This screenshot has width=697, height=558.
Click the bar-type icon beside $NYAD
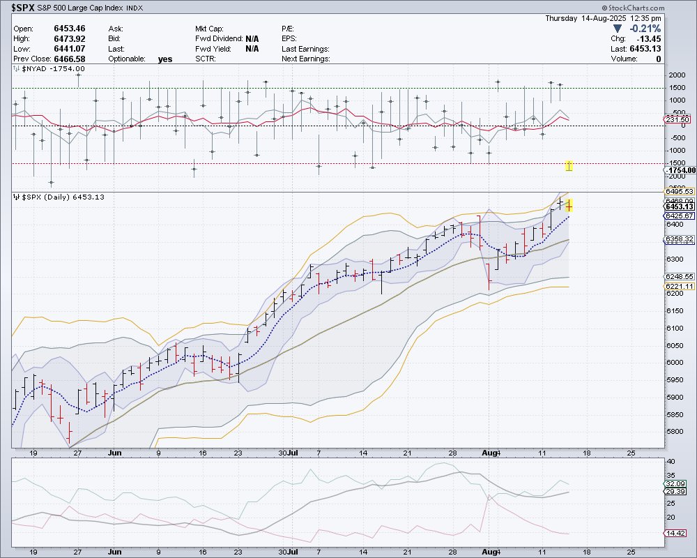tap(17, 68)
